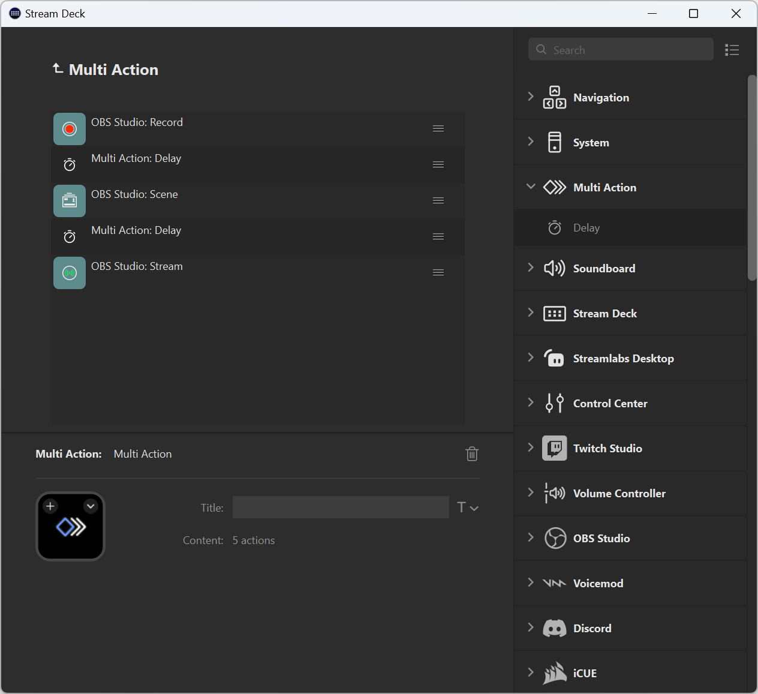Click the Discord icon
Image resolution: width=758 pixels, height=694 pixels.
(555, 628)
